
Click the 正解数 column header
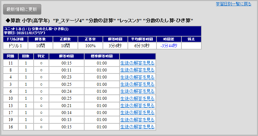point(65,39)
